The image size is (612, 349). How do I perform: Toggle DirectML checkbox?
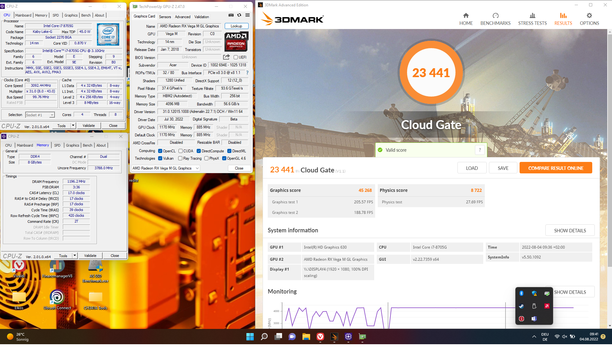tap(229, 151)
